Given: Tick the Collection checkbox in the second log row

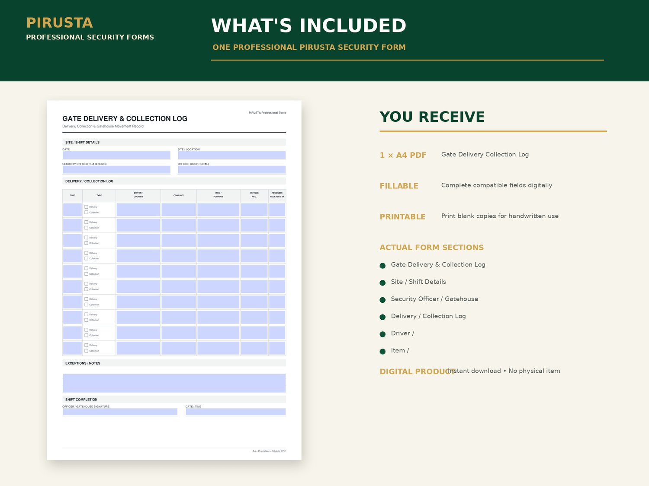Looking at the screenshot, I should click(86, 228).
